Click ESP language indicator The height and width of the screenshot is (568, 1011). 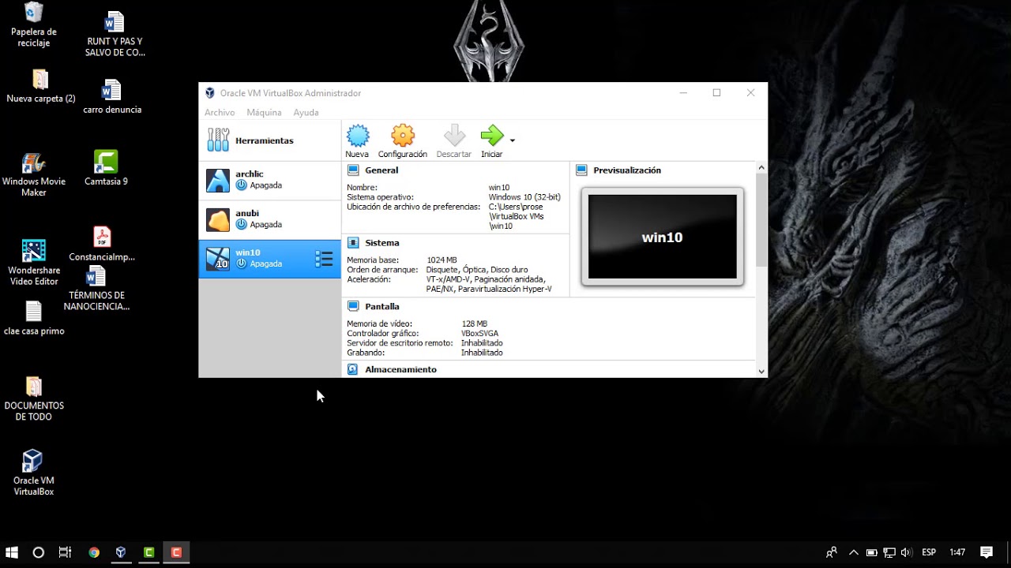pos(929,552)
